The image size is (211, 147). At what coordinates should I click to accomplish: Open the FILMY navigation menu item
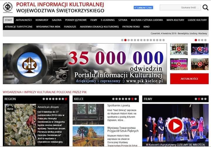pos(94,20)
